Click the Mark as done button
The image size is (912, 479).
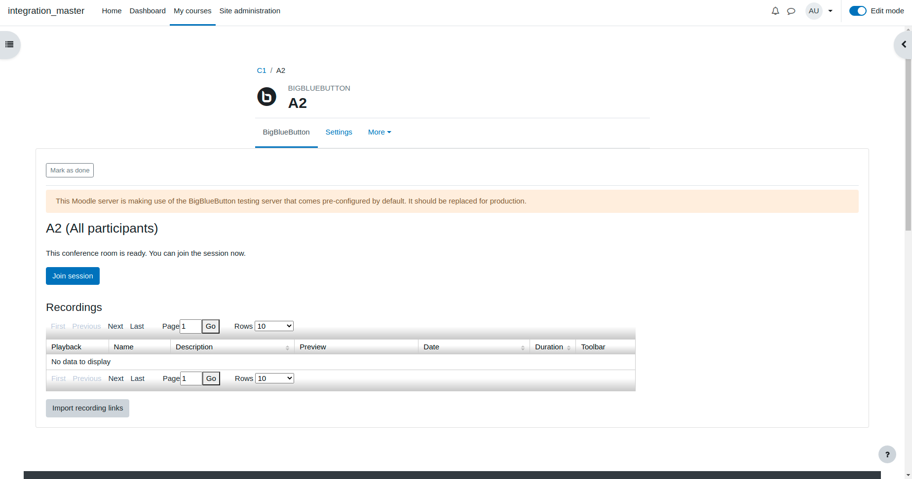(70, 171)
